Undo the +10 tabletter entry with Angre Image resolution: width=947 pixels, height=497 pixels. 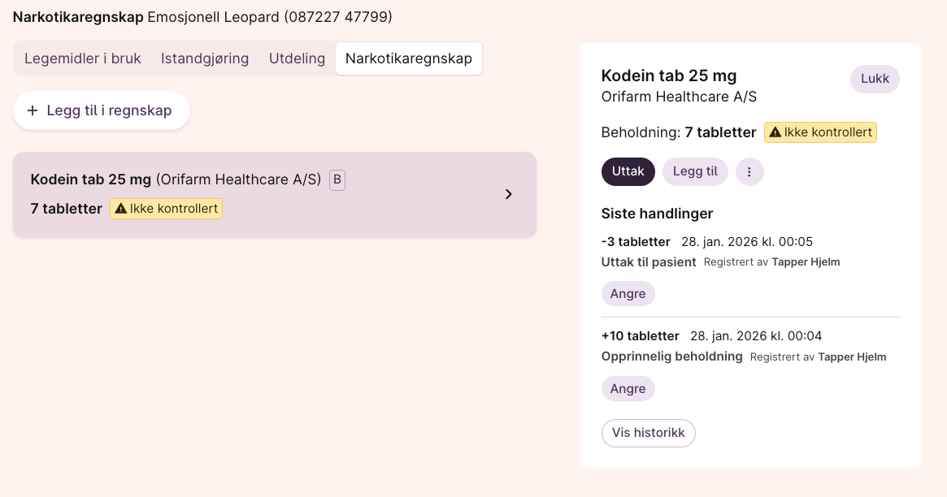(628, 389)
